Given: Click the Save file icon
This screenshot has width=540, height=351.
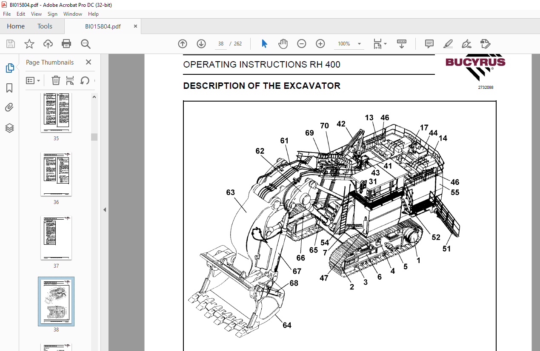Looking at the screenshot, I should (x=11, y=44).
